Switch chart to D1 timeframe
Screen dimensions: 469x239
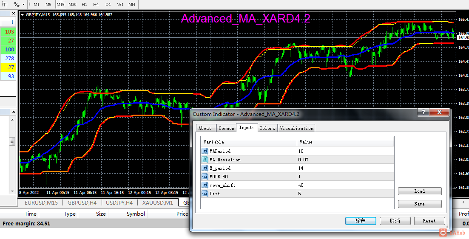108,5
